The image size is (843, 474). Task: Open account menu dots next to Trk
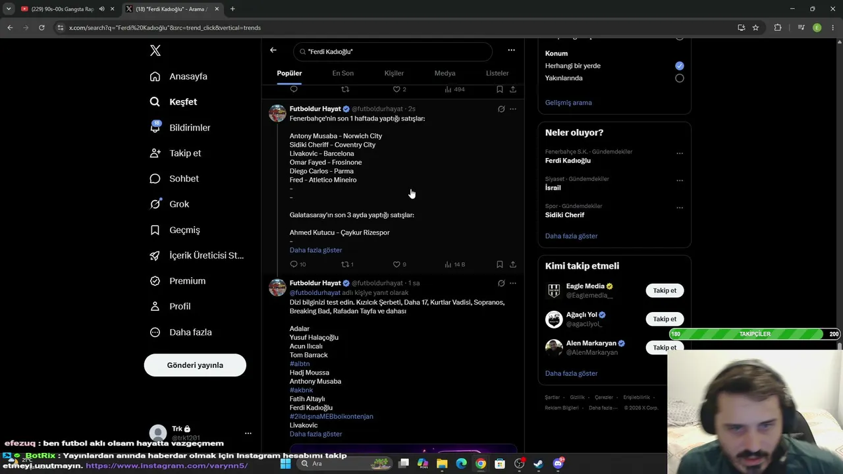[x=248, y=433]
